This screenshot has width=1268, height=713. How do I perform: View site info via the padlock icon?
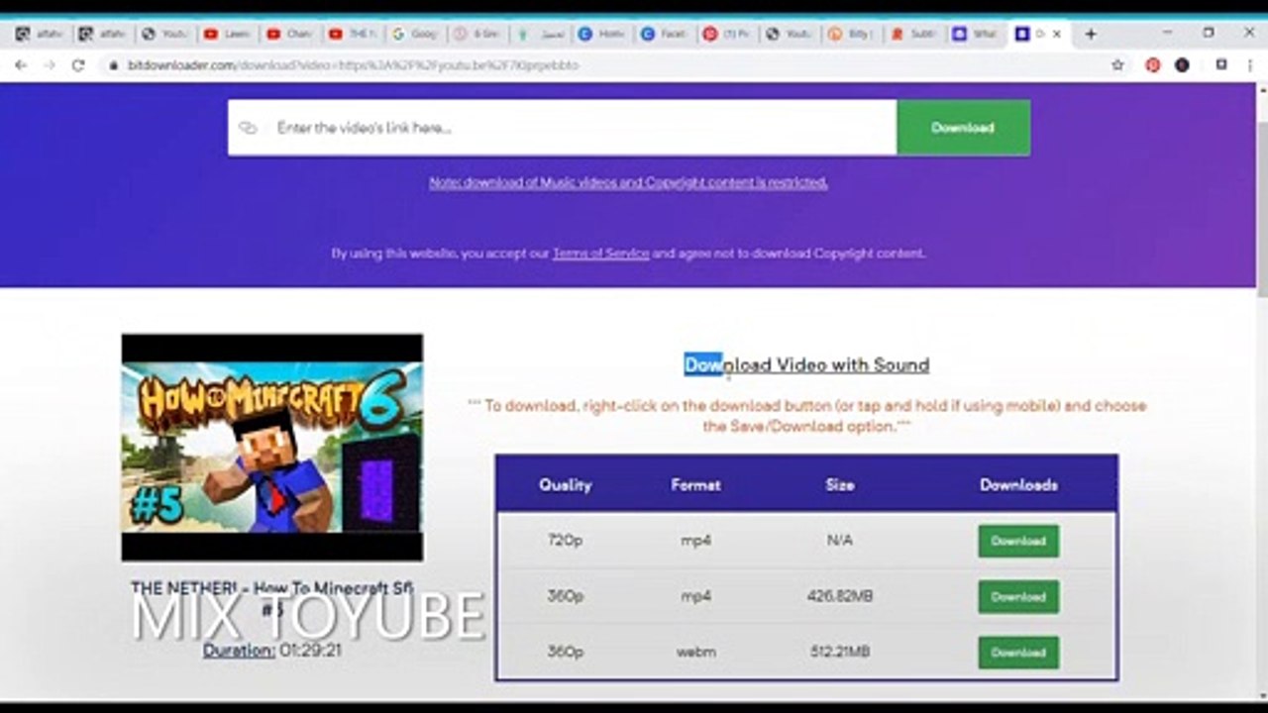[x=114, y=65]
